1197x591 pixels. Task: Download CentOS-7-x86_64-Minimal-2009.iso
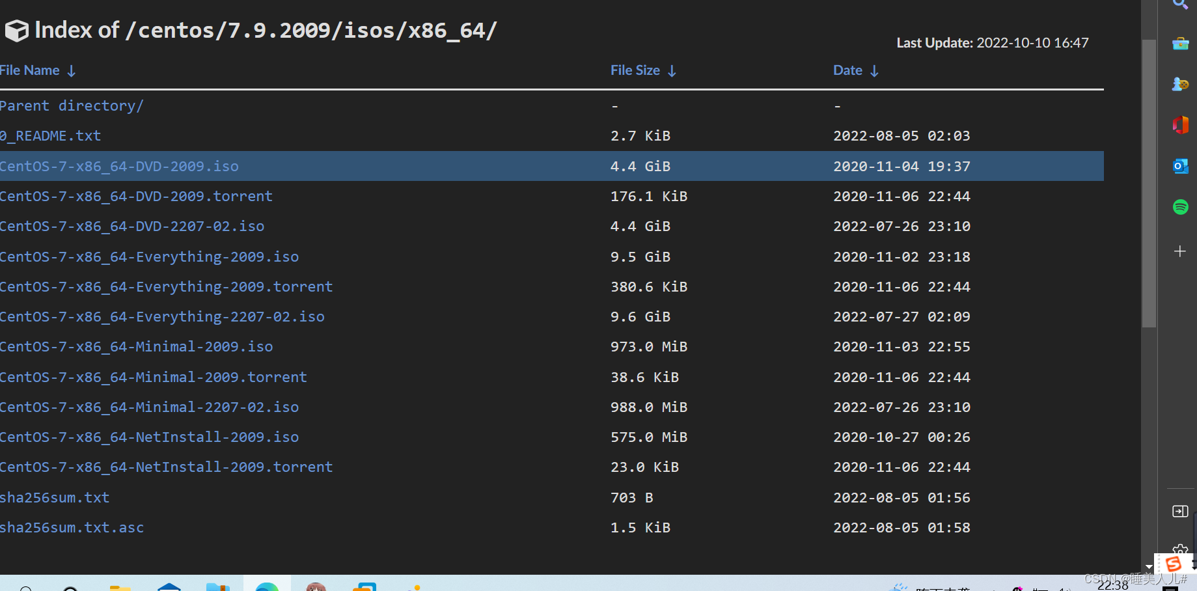pyautogui.click(x=137, y=346)
